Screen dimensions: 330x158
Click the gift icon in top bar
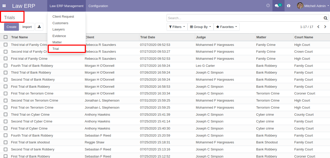click(x=289, y=6)
